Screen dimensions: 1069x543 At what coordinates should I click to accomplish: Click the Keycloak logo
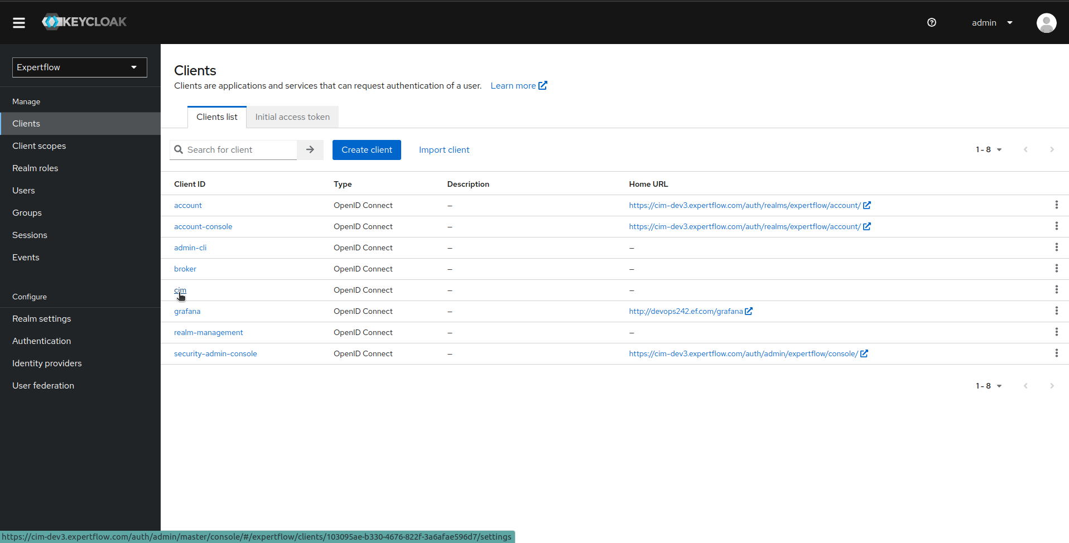tap(84, 22)
